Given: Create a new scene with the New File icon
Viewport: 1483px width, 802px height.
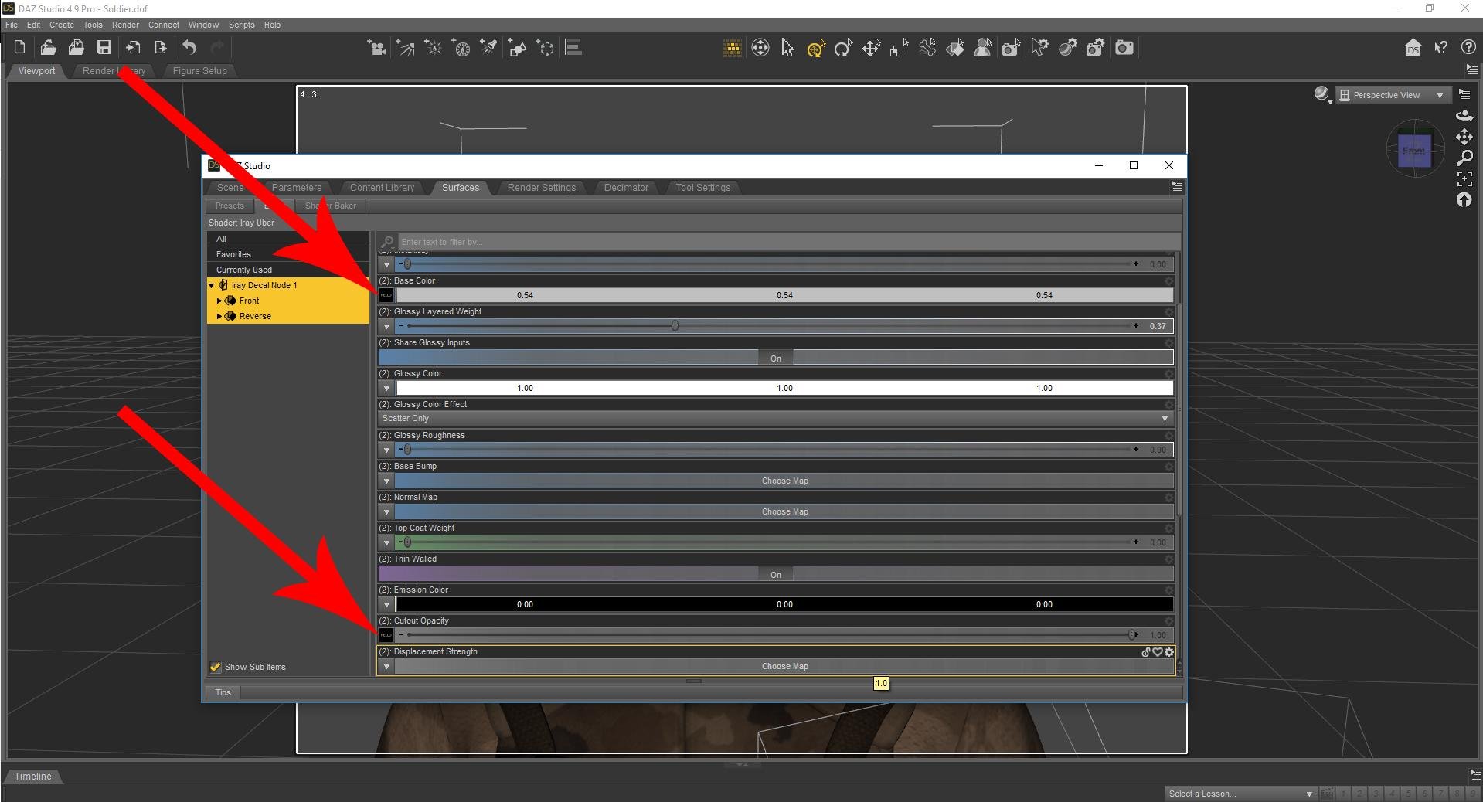Looking at the screenshot, I should pos(19,48).
